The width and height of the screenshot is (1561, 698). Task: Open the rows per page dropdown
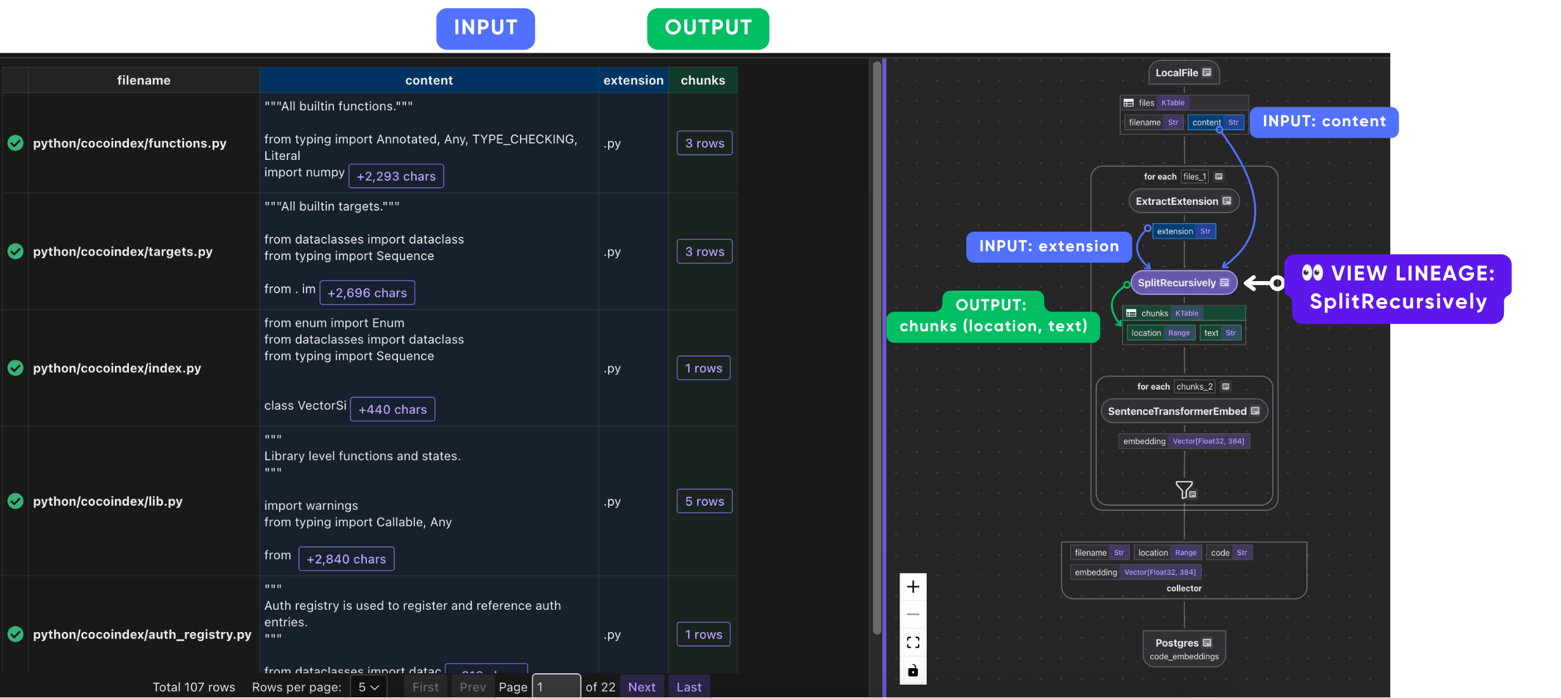[369, 687]
